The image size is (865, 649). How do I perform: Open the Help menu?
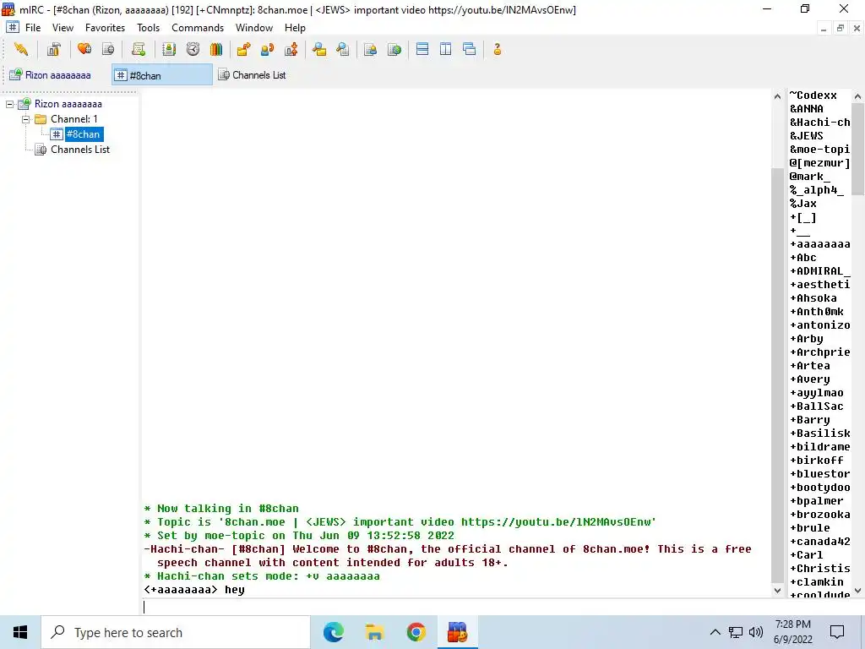pos(295,28)
